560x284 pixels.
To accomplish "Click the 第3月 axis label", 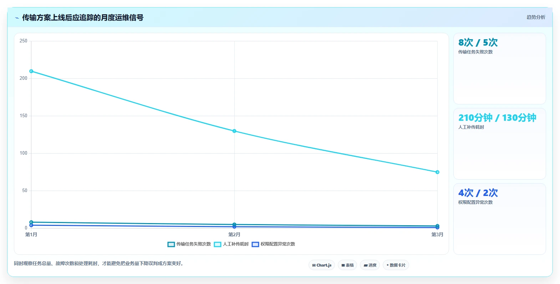I will coord(437,234).
